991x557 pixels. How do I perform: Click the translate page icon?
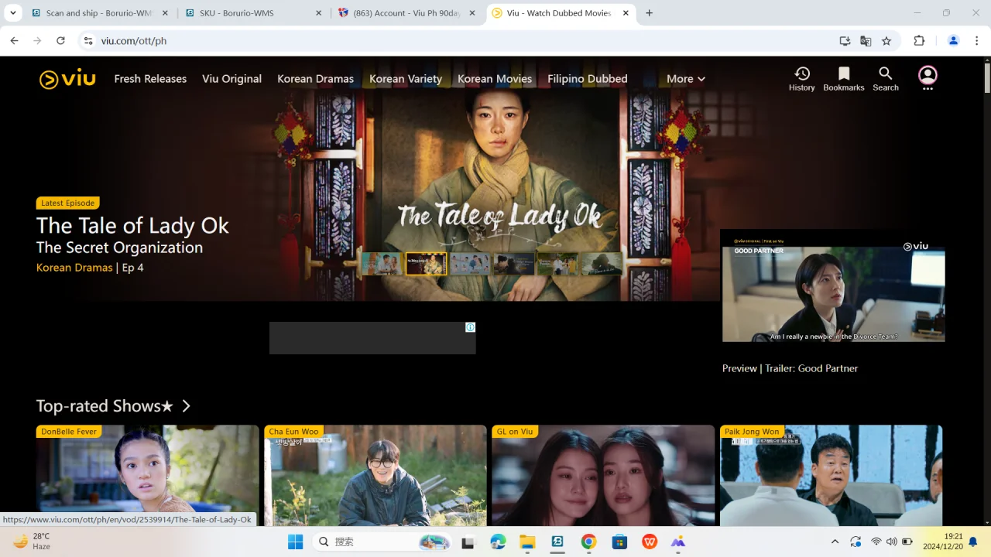click(x=866, y=40)
